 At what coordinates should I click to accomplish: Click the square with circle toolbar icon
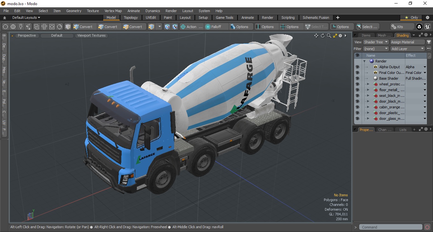pyautogui.click(x=52, y=27)
